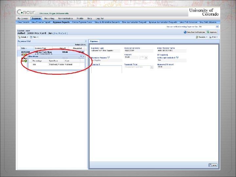236x177 pixels.
Task: Click the Vendor Name field
Action: pyautogui.click(x=172, y=51)
